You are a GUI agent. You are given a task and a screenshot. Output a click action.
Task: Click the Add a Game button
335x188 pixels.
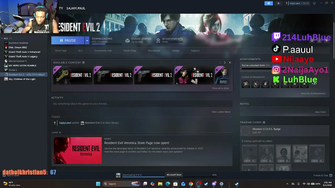(x=11, y=175)
